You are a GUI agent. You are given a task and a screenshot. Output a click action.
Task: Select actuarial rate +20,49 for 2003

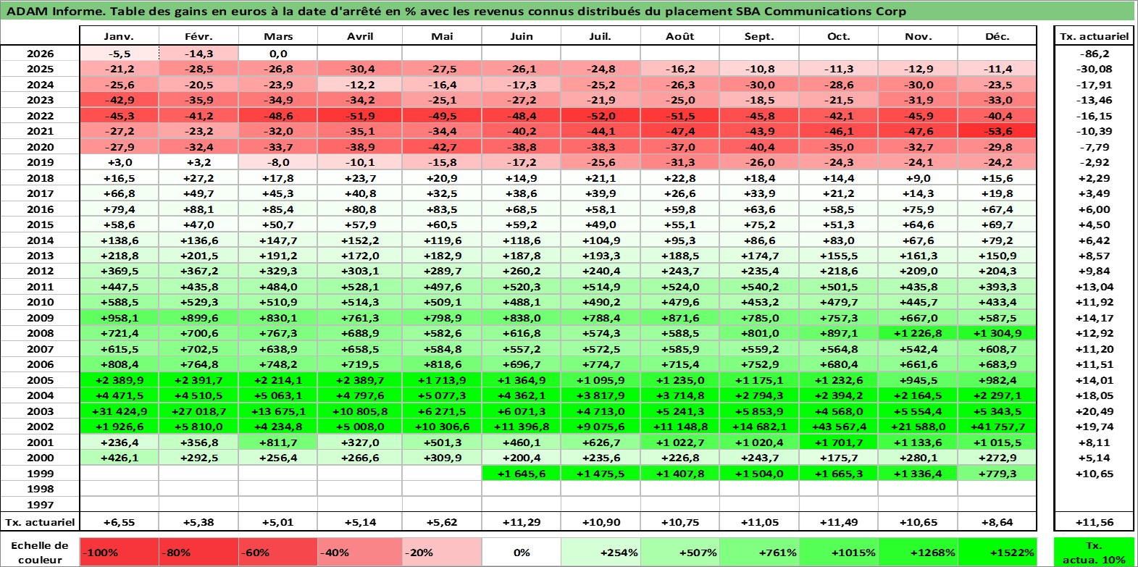point(1095,411)
